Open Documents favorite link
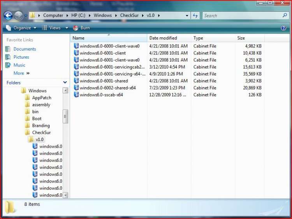 [x=25, y=49]
